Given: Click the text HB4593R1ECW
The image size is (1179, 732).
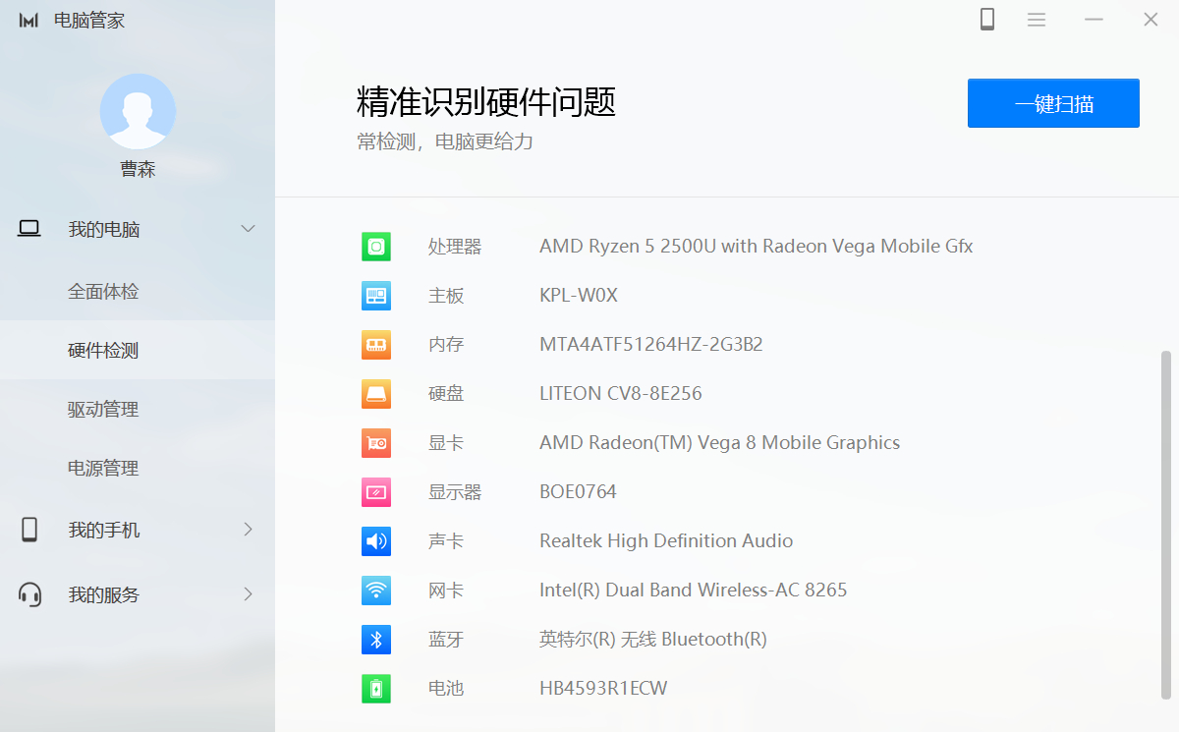Looking at the screenshot, I should (603, 689).
